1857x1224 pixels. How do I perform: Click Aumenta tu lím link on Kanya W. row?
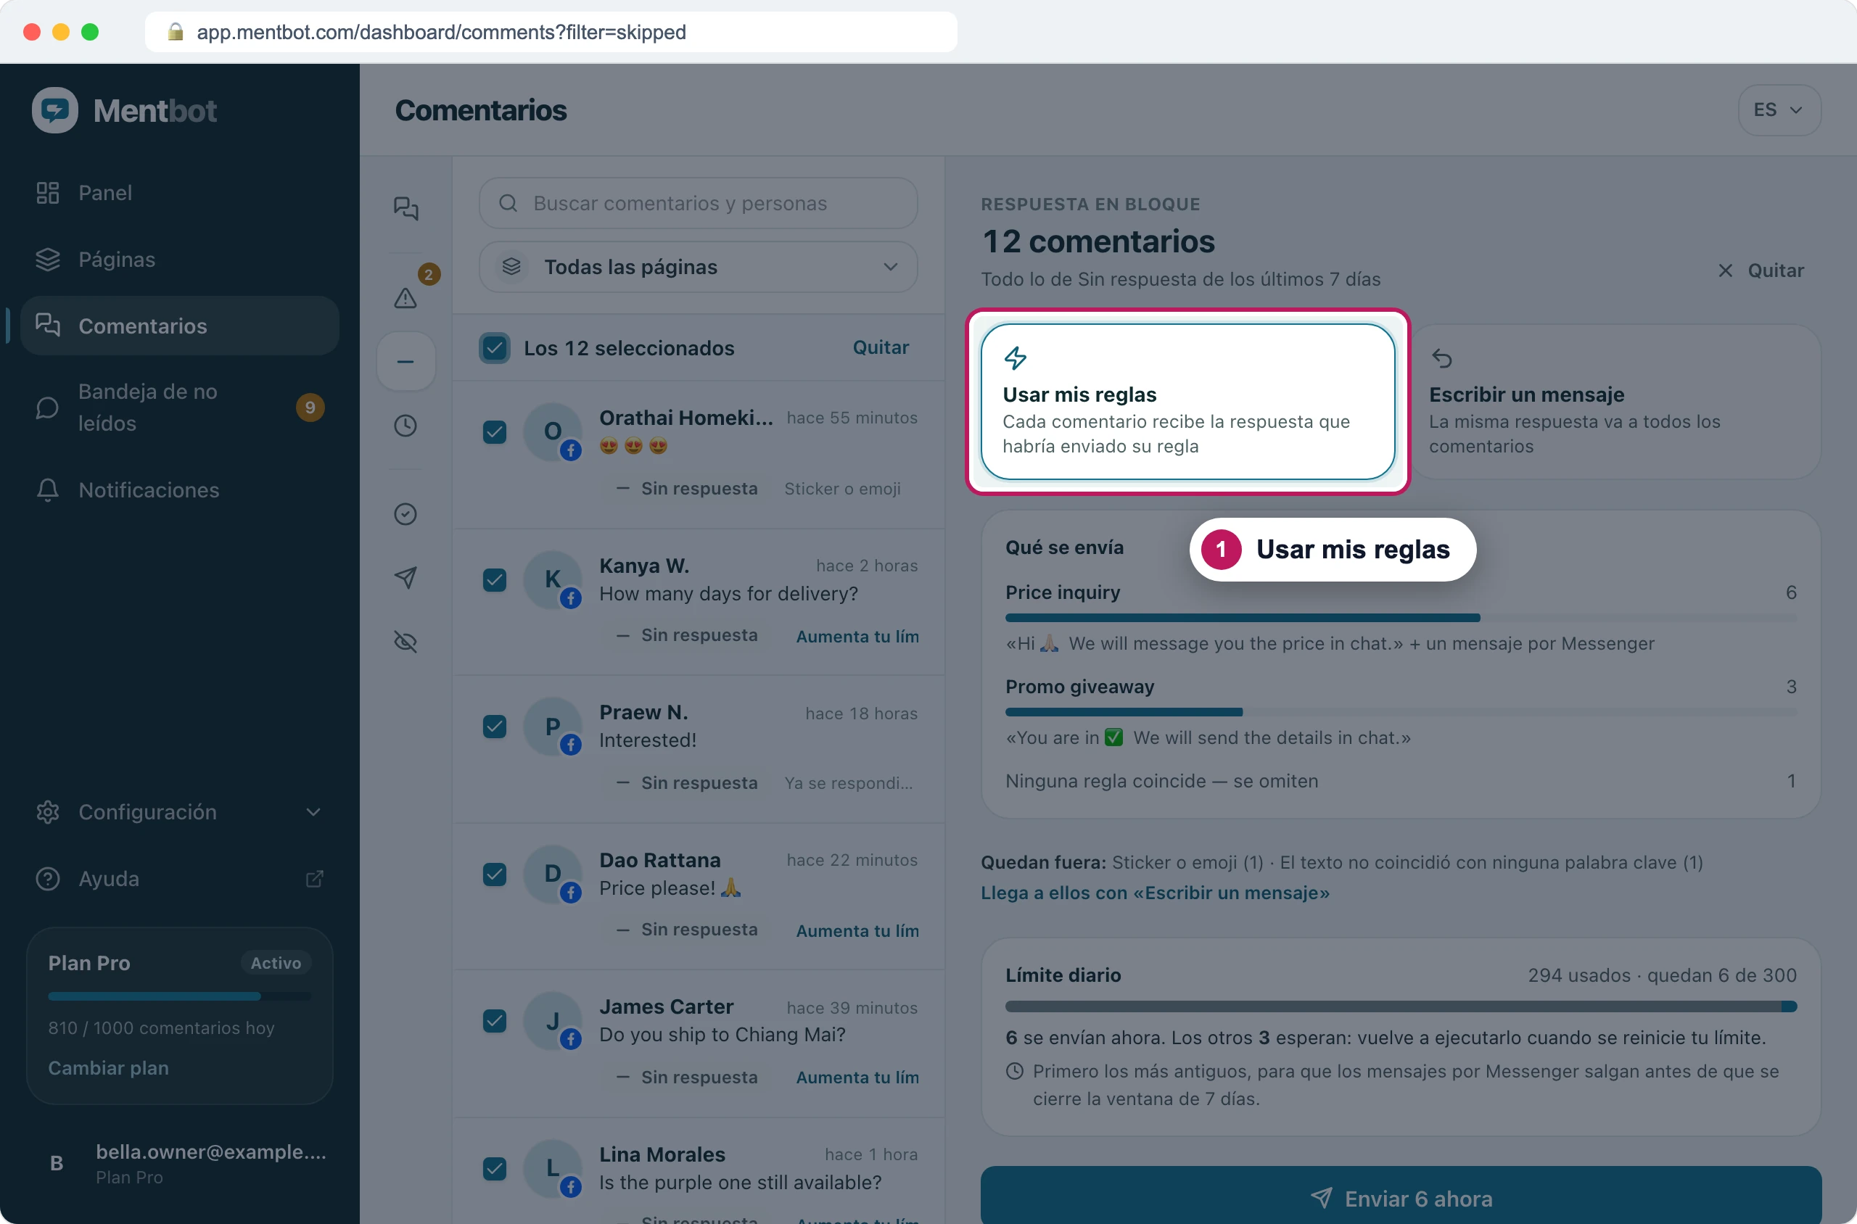point(857,636)
